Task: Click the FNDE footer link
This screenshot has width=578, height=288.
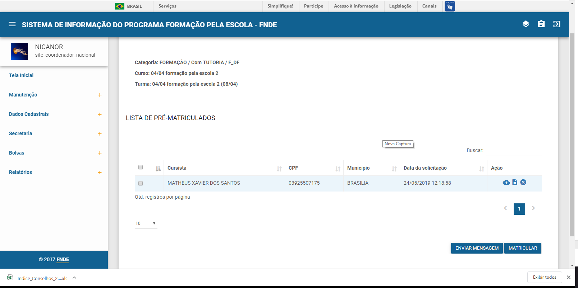Action: coord(63,259)
